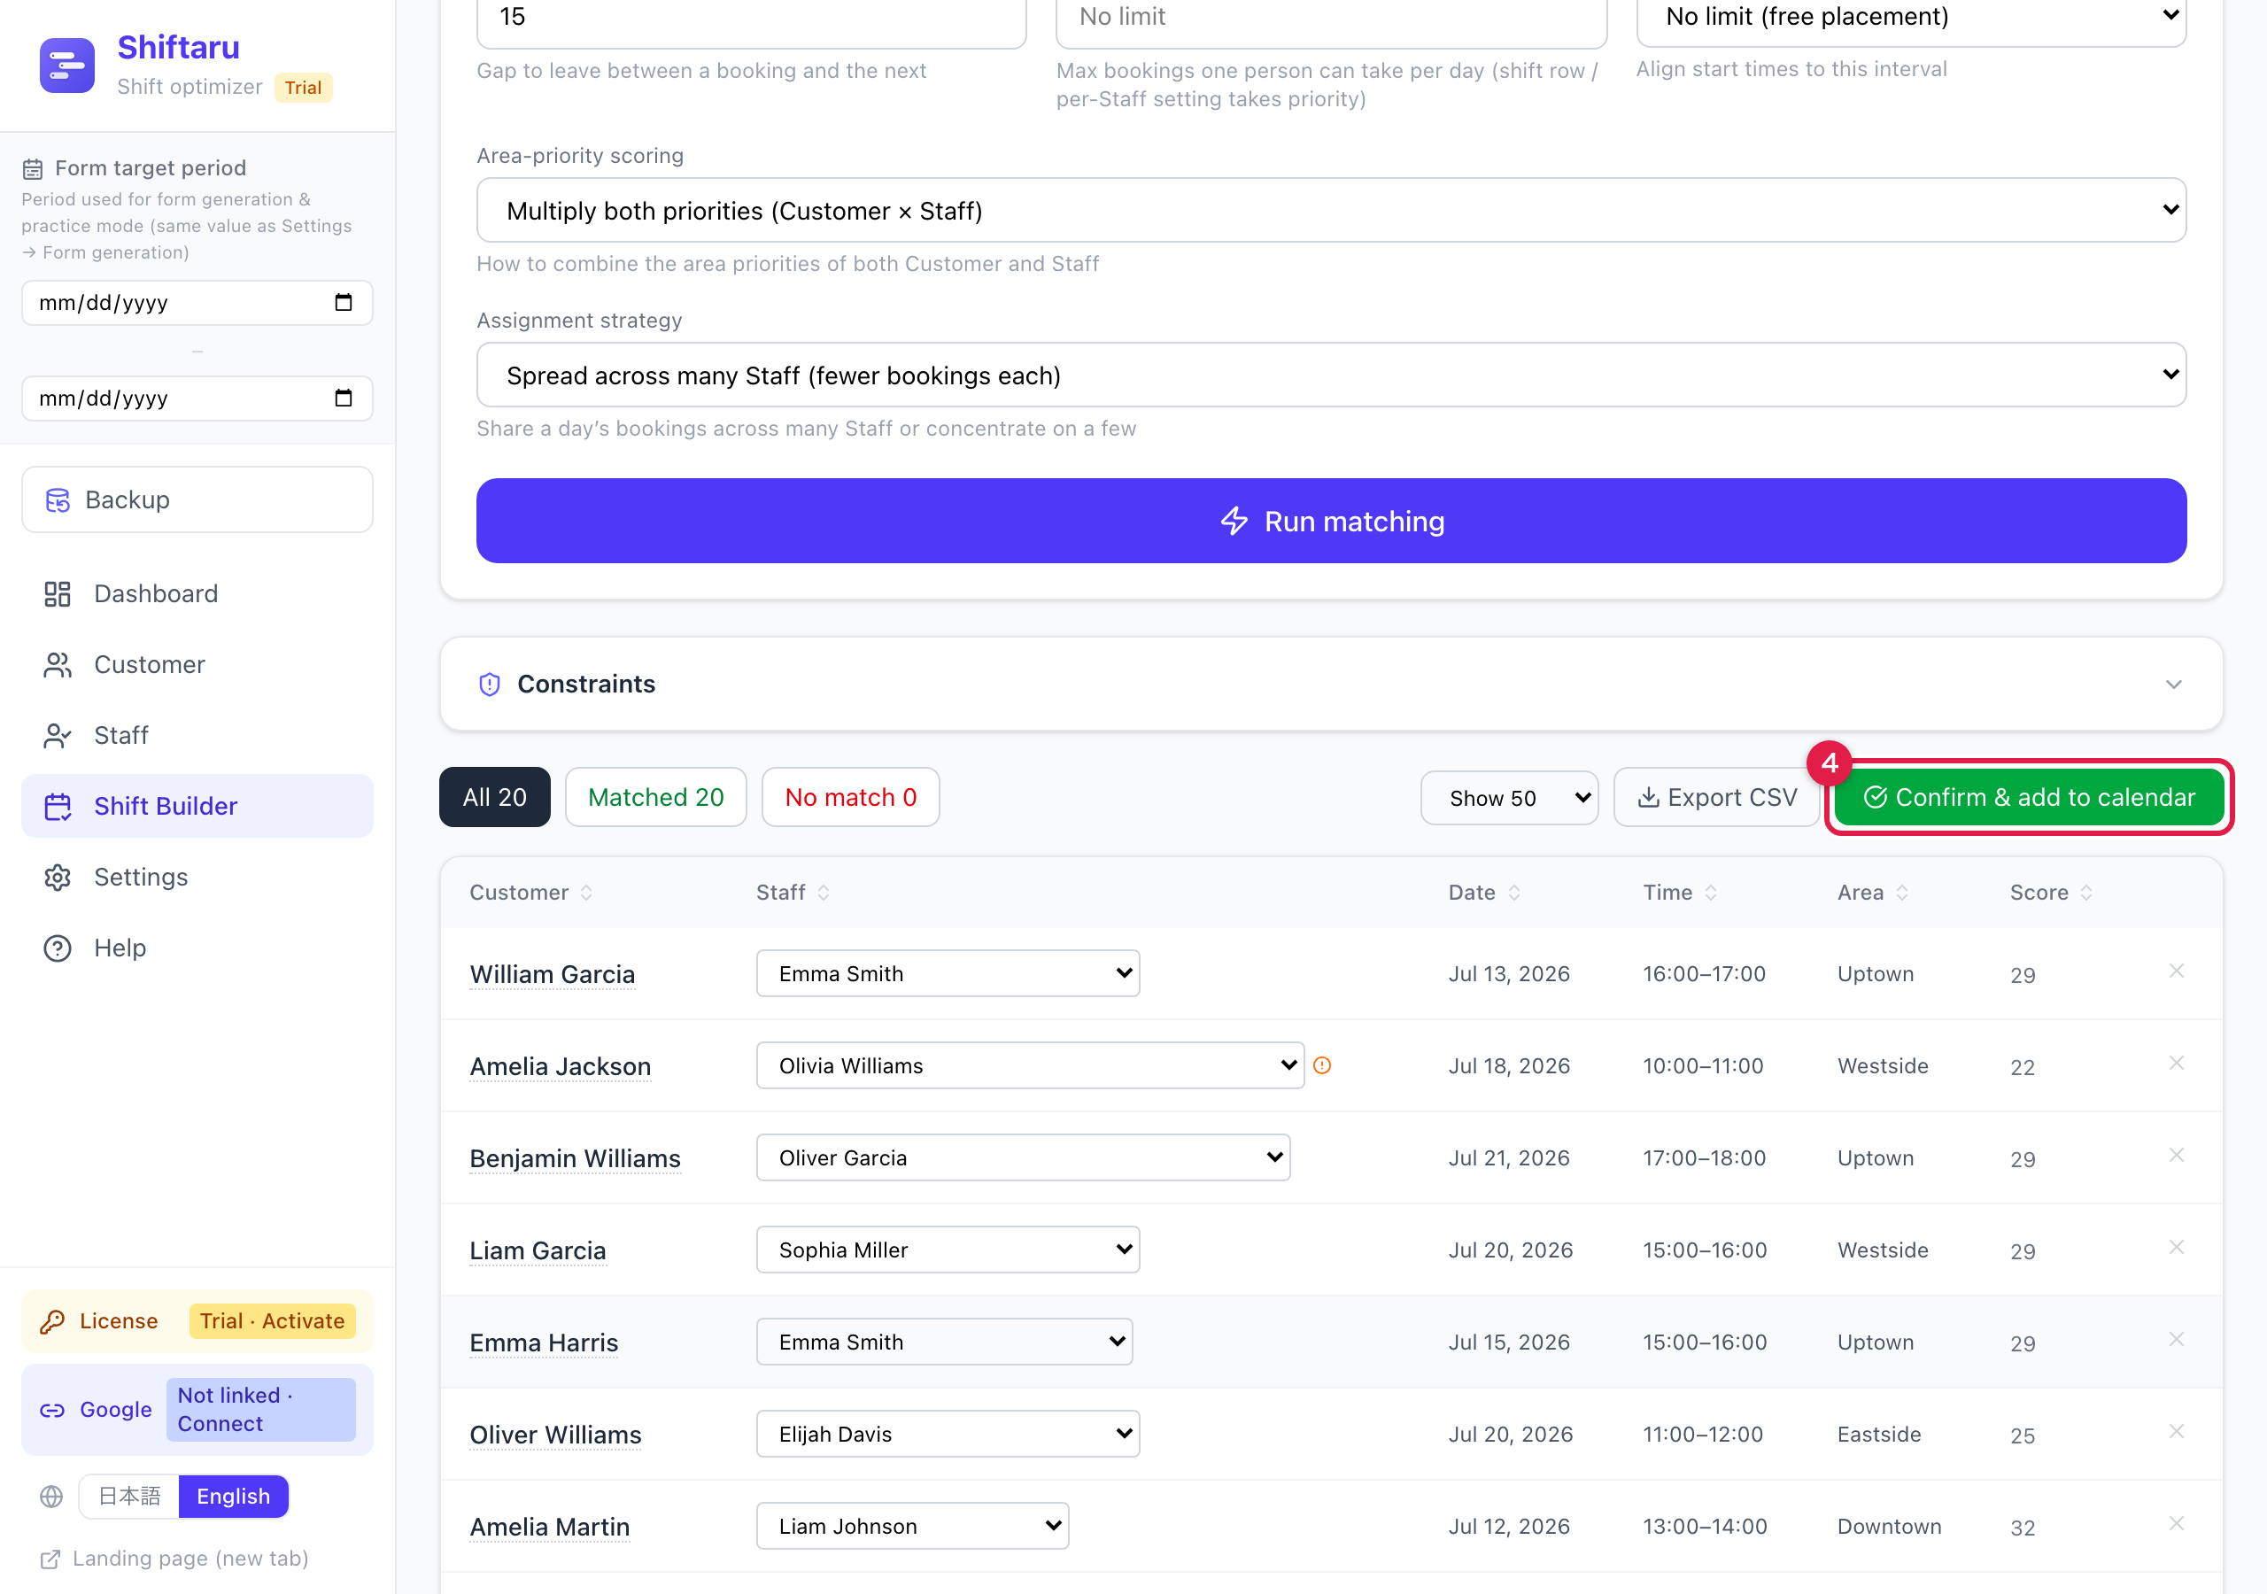
Task: Remove the Oliver Williams row
Action: [2176, 1431]
